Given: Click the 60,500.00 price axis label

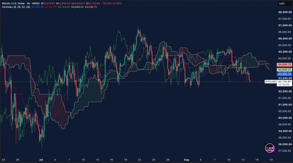Looking at the screenshot, I should 285,111.
